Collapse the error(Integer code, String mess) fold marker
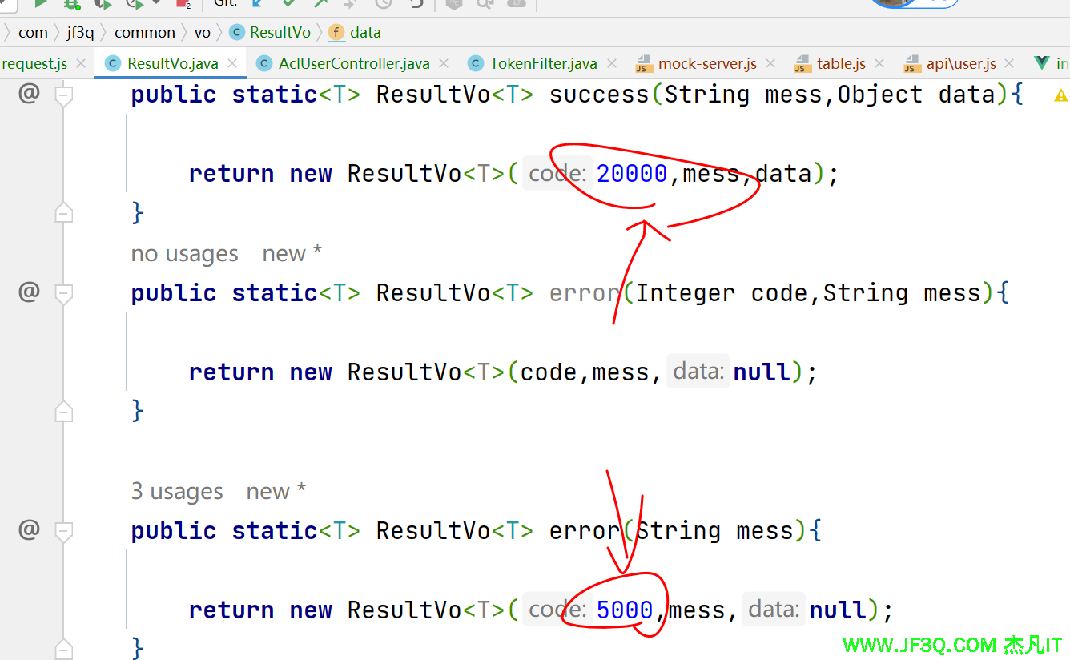 [x=63, y=294]
